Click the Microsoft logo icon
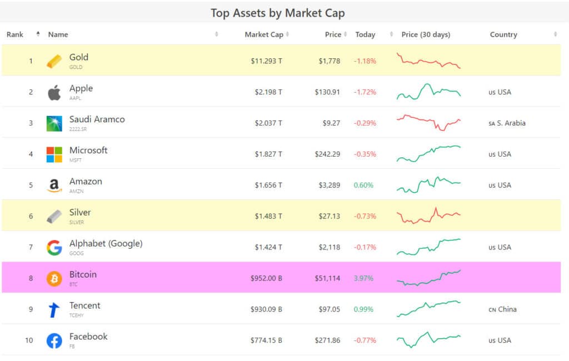Image resolution: width=569 pixels, height=361 pixels. [54, 154]
